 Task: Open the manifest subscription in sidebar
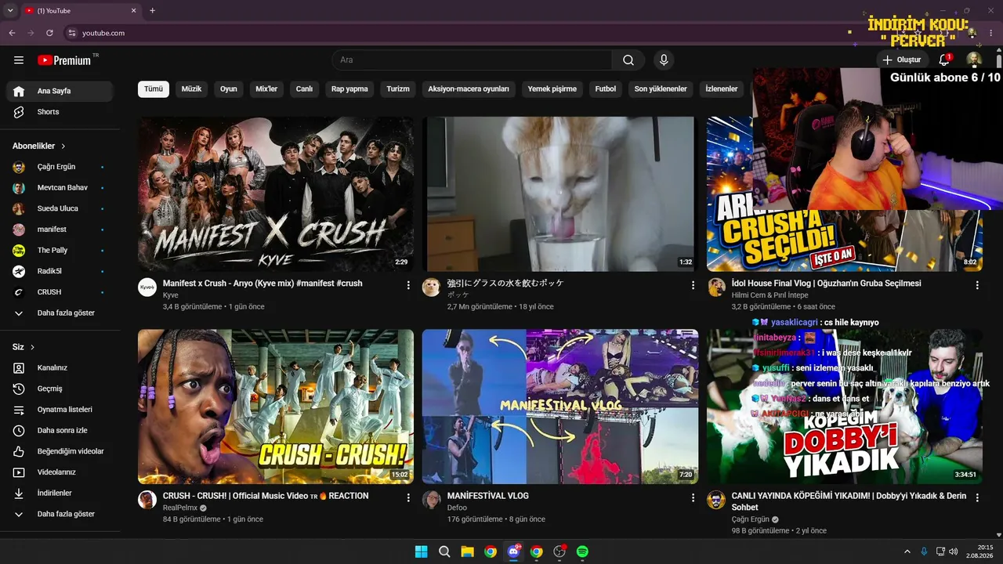(60, 230)
